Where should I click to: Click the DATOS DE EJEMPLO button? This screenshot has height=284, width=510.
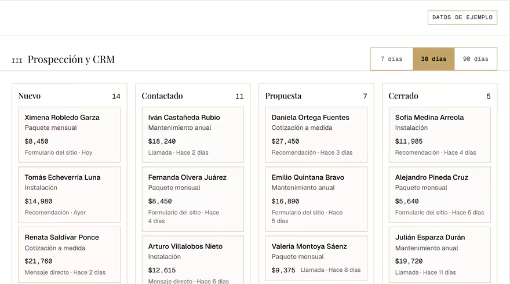pyautogui.click(x=462, y=17)
